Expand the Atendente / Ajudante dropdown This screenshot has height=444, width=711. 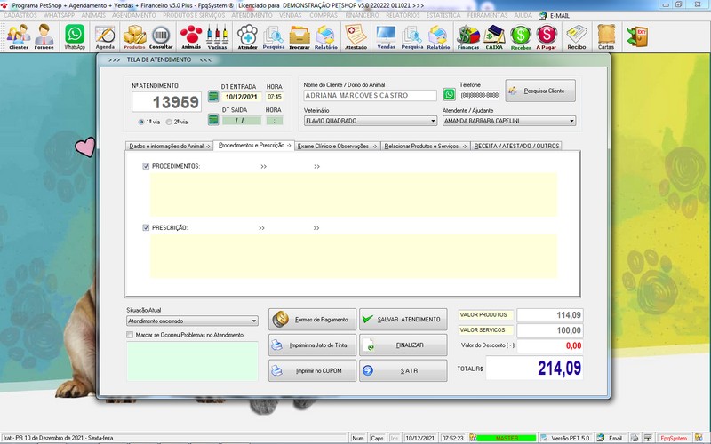click(571, 121)
